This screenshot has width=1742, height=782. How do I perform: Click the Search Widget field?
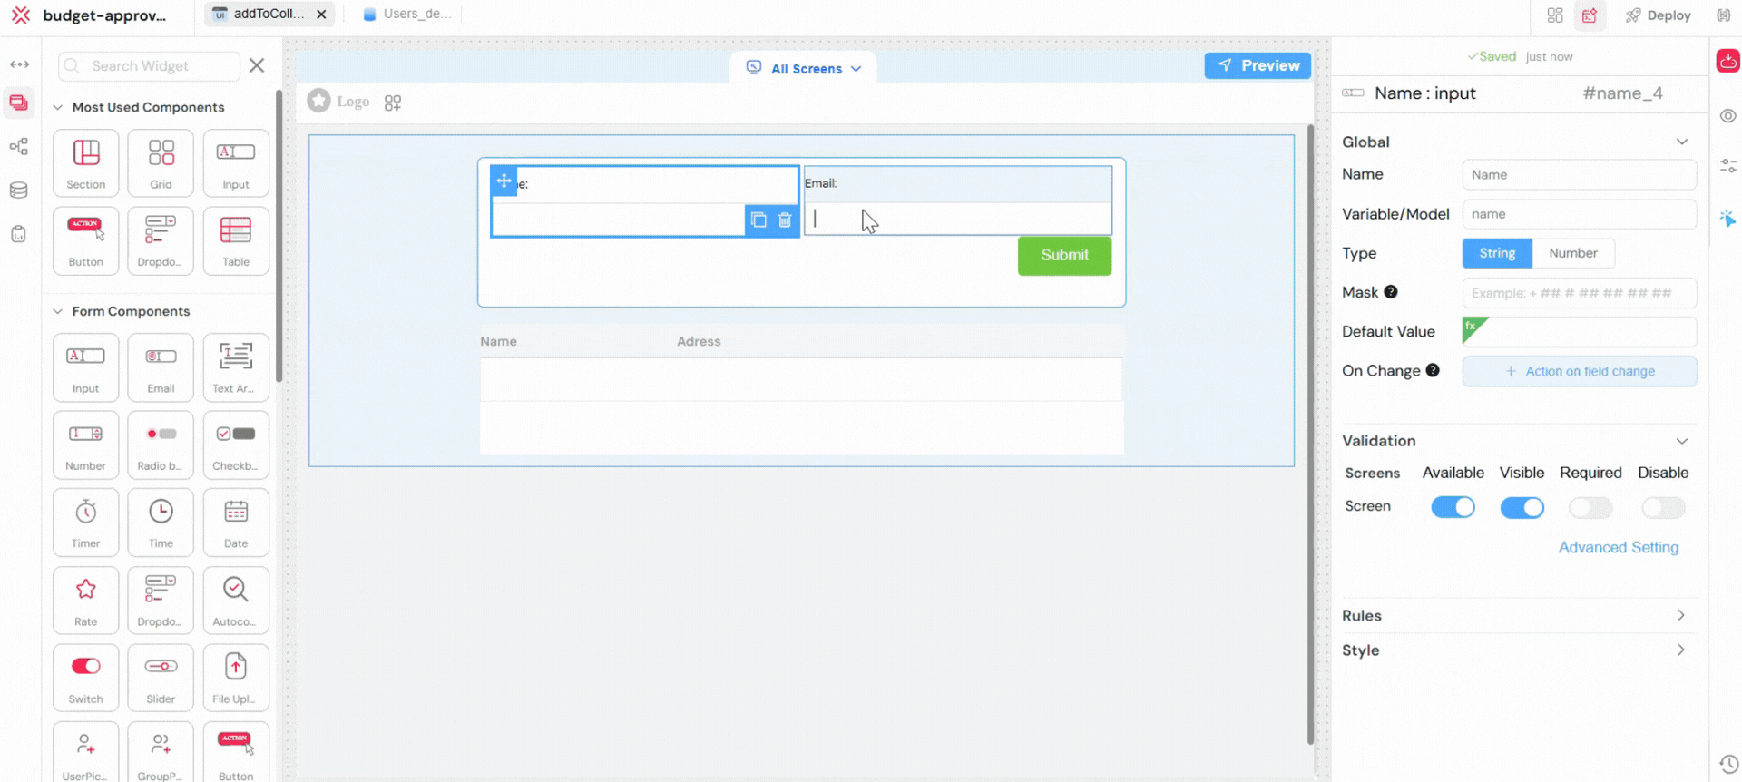pyautogui.click(x=150, y=66)
